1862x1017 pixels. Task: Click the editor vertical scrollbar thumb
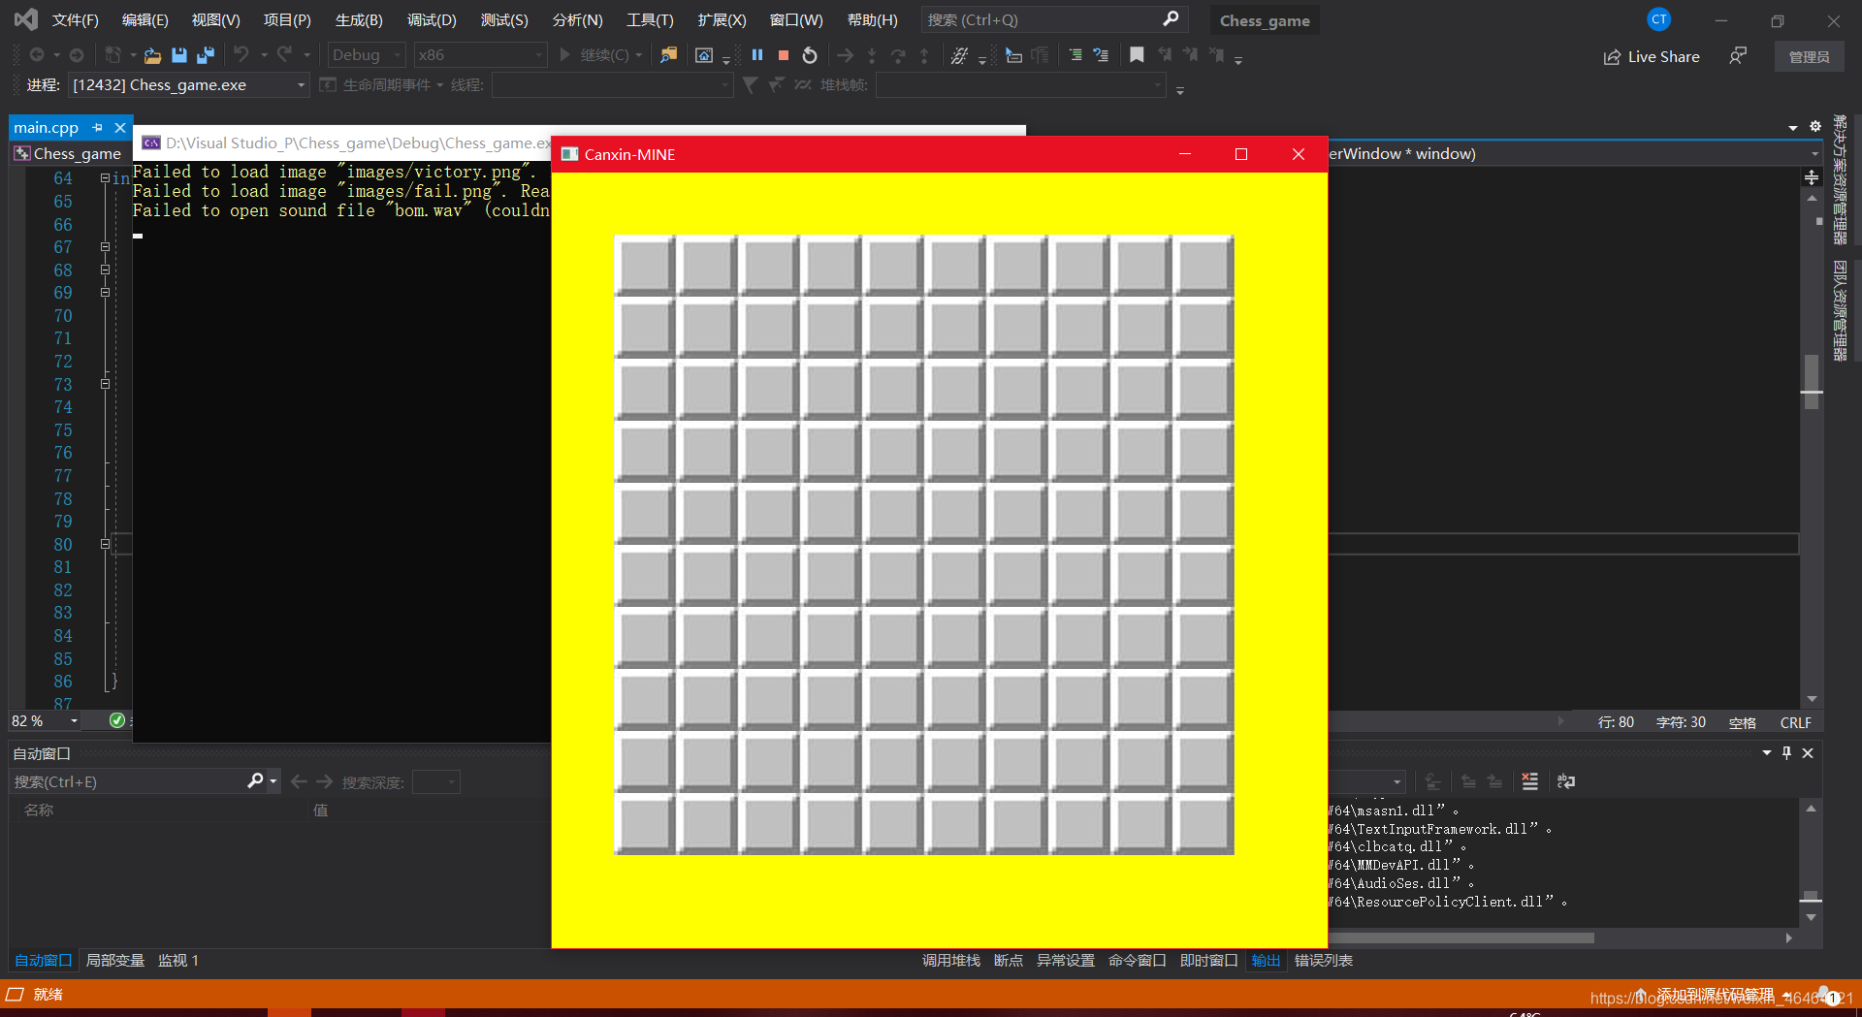(x=1812, y=382)
